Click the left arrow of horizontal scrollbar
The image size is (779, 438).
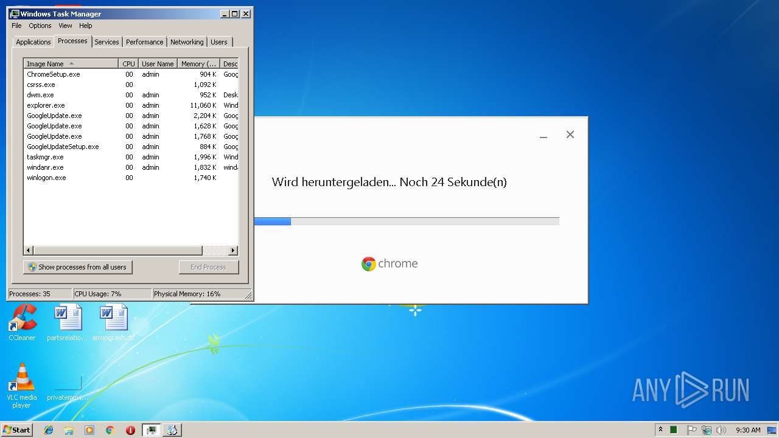pos(29,251)
